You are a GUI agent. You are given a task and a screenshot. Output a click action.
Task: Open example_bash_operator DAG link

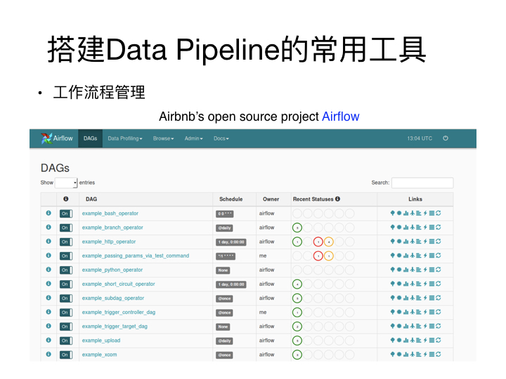[110, 213]
